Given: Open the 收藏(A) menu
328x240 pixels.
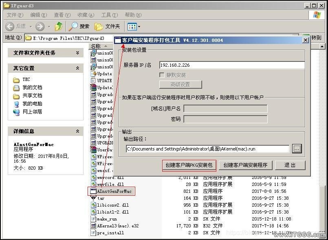Looking at the screenshot, I should 86,15.
